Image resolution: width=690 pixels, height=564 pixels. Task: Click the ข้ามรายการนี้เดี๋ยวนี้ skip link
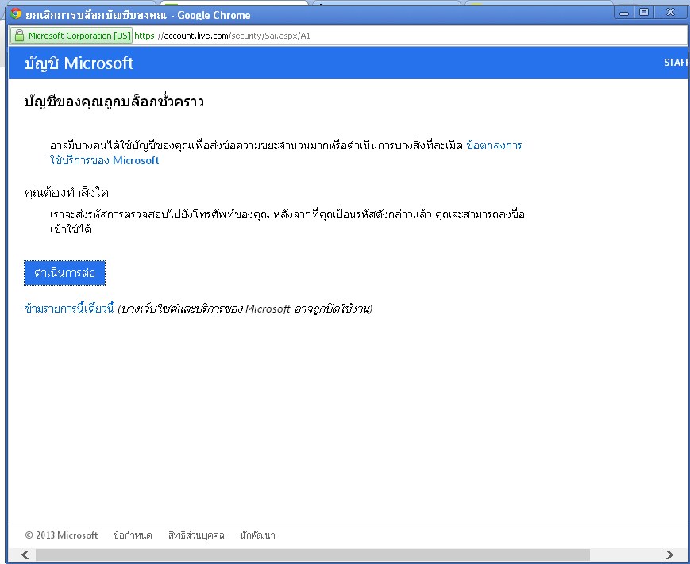tap(69, 309)
